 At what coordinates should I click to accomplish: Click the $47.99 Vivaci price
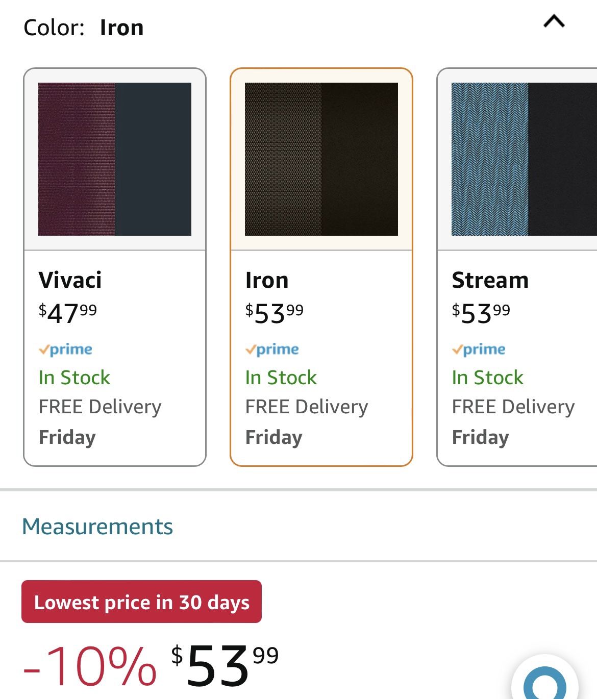pyautogui.click(x=68, y=313)
